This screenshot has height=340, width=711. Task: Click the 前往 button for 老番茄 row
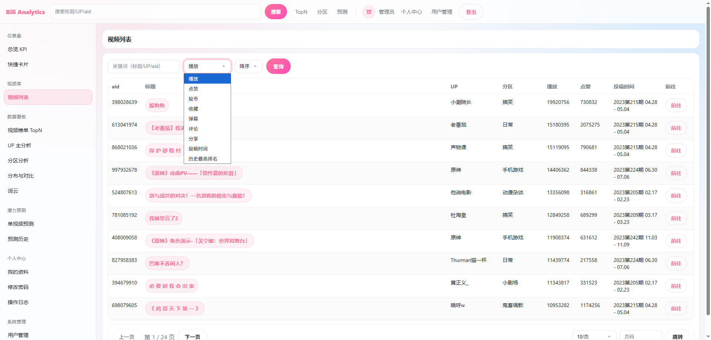click(x=676, y=128)
